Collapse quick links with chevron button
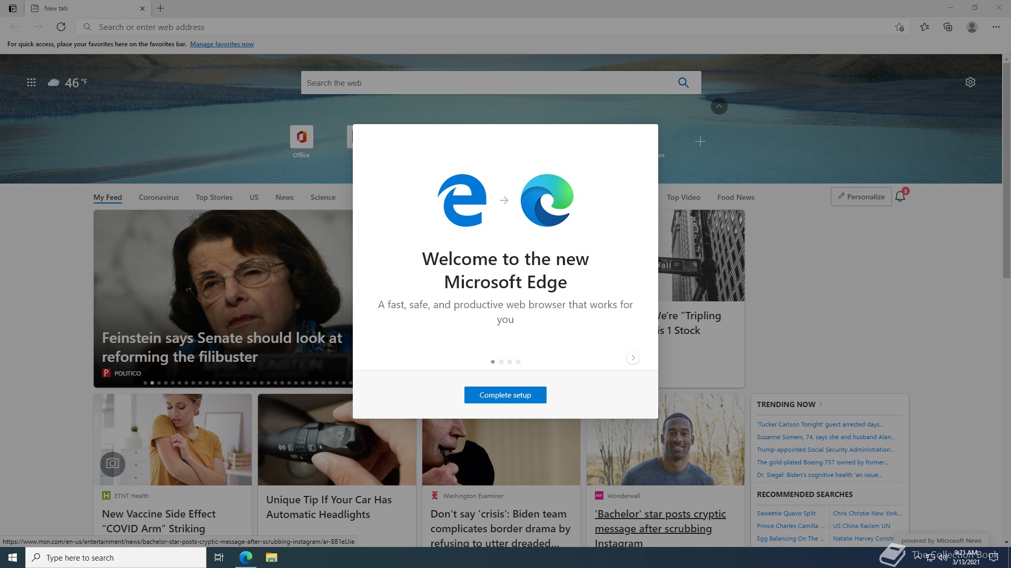 point(719,106)
